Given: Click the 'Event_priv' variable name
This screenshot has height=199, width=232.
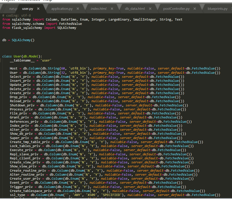Looking at the screenshot, I should coord(19,183).
